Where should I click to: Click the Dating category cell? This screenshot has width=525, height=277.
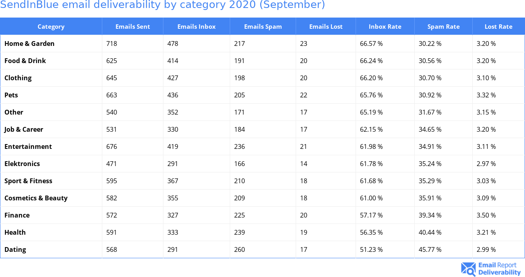point(15,249)
